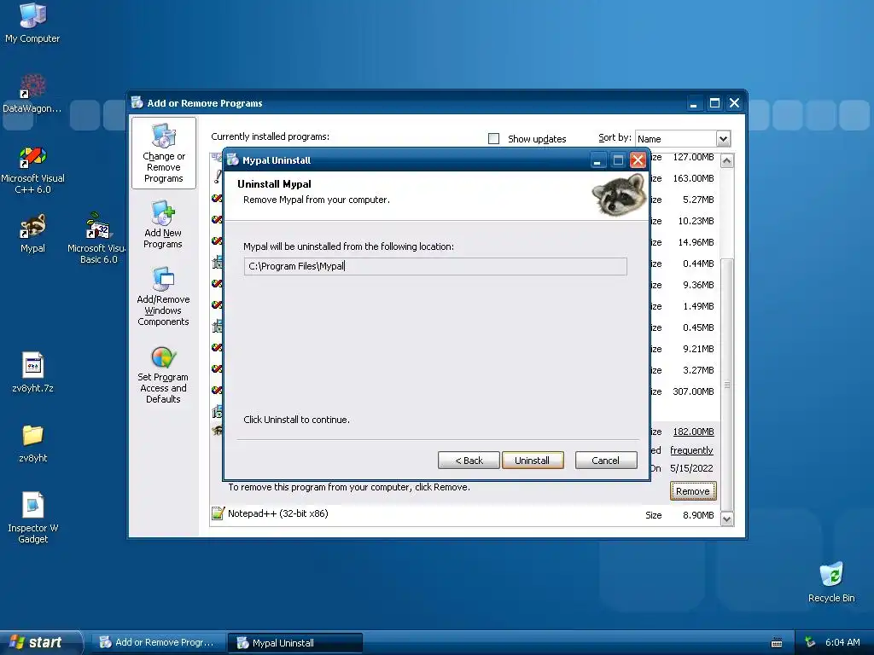Click the raccoon logo in uninstaller header
This screenshot has height=655, width=874.
point(620,194)
